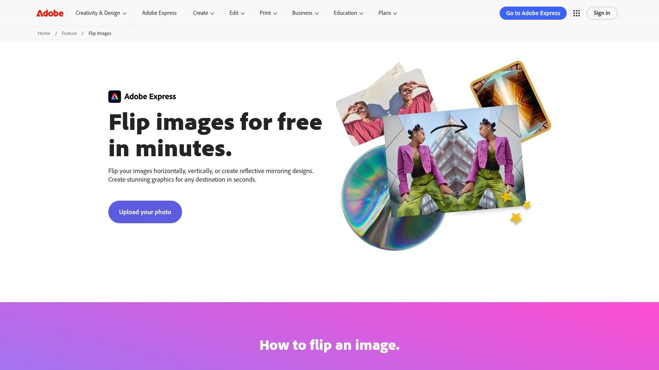Image resolution: width=659 pixels, height=370 pixels.
Task: Click the Sign in button
Action: [x=602, y=13]
